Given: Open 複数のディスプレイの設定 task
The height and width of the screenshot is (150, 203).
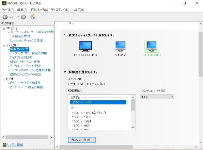Looking at the screenshot, I should [x=26, y=74].
